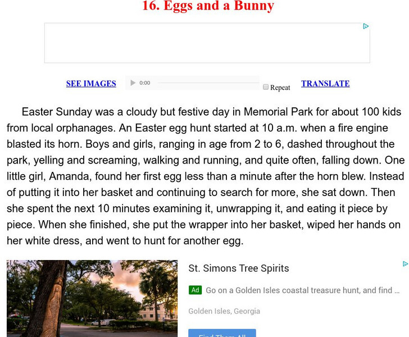Viewport: 409px width, 337px height.
Task: Click the AdChoices icon on top banner
Action: click(x=366, y=26)
